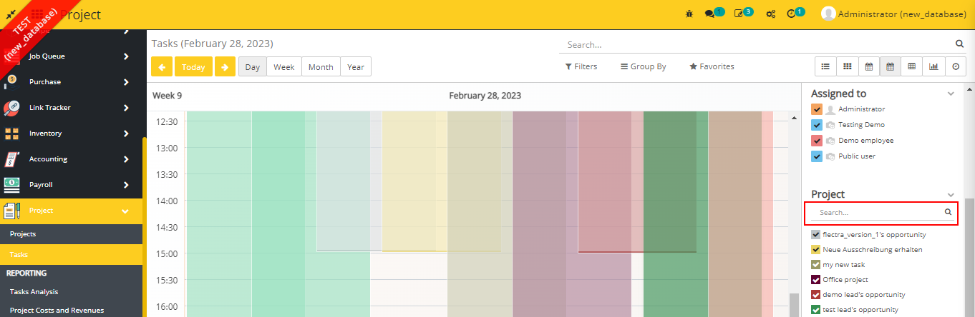Open the timer clock icon with badge

(791, 14)
